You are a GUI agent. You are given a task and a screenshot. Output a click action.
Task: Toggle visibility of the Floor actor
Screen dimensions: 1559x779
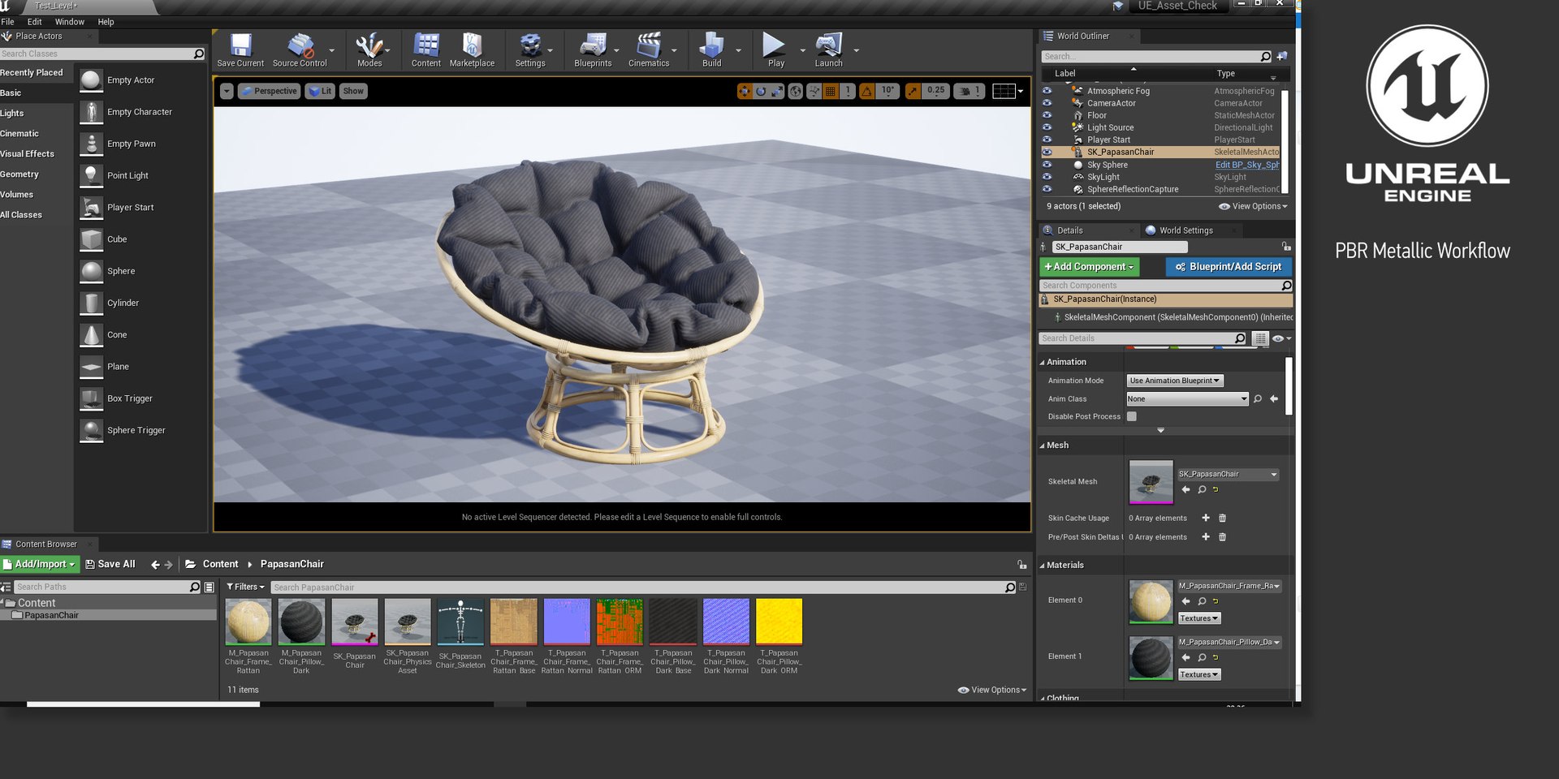[x=1047, y=115]
